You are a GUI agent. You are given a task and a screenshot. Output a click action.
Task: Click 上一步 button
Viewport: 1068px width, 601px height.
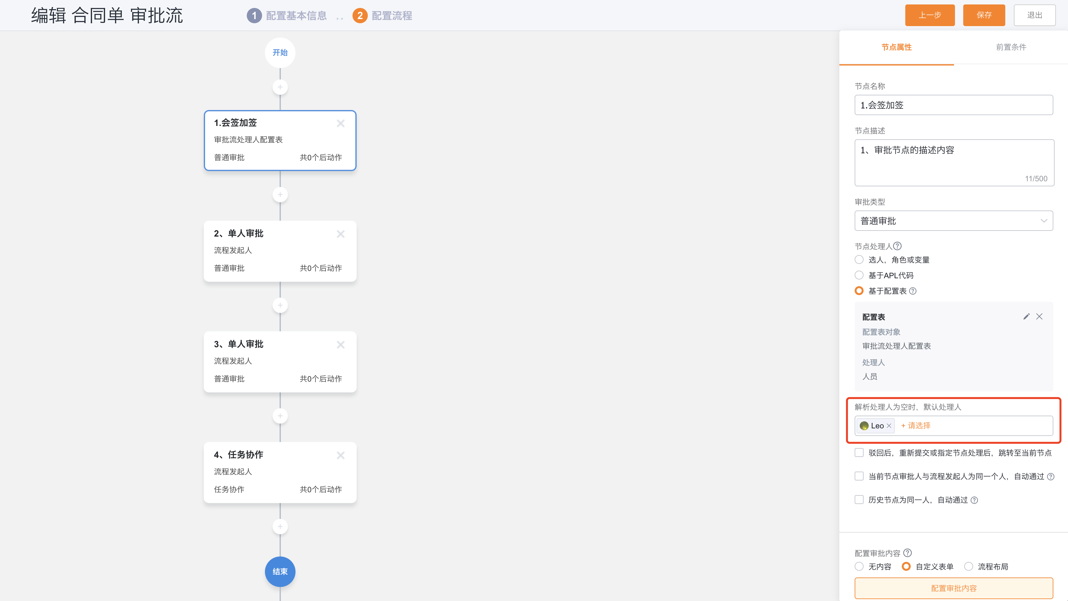(929, 15)
